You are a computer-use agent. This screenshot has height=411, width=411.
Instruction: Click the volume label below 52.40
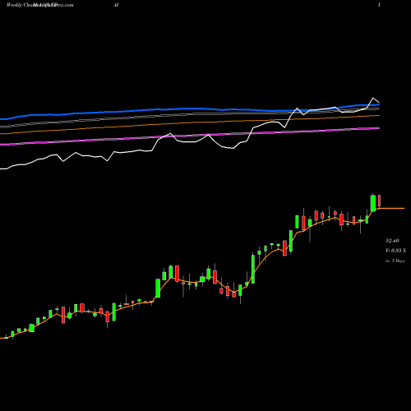(x=395, y=251)
